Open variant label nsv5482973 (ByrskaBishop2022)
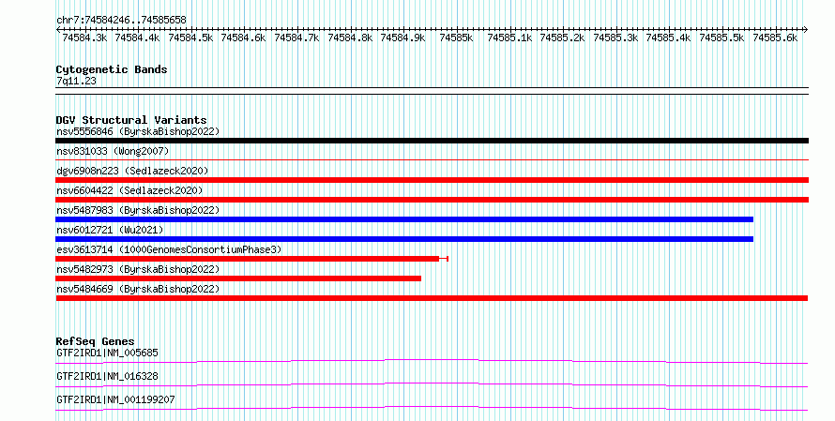This screenshot has width=835, height=421. [x=138, y=269]
